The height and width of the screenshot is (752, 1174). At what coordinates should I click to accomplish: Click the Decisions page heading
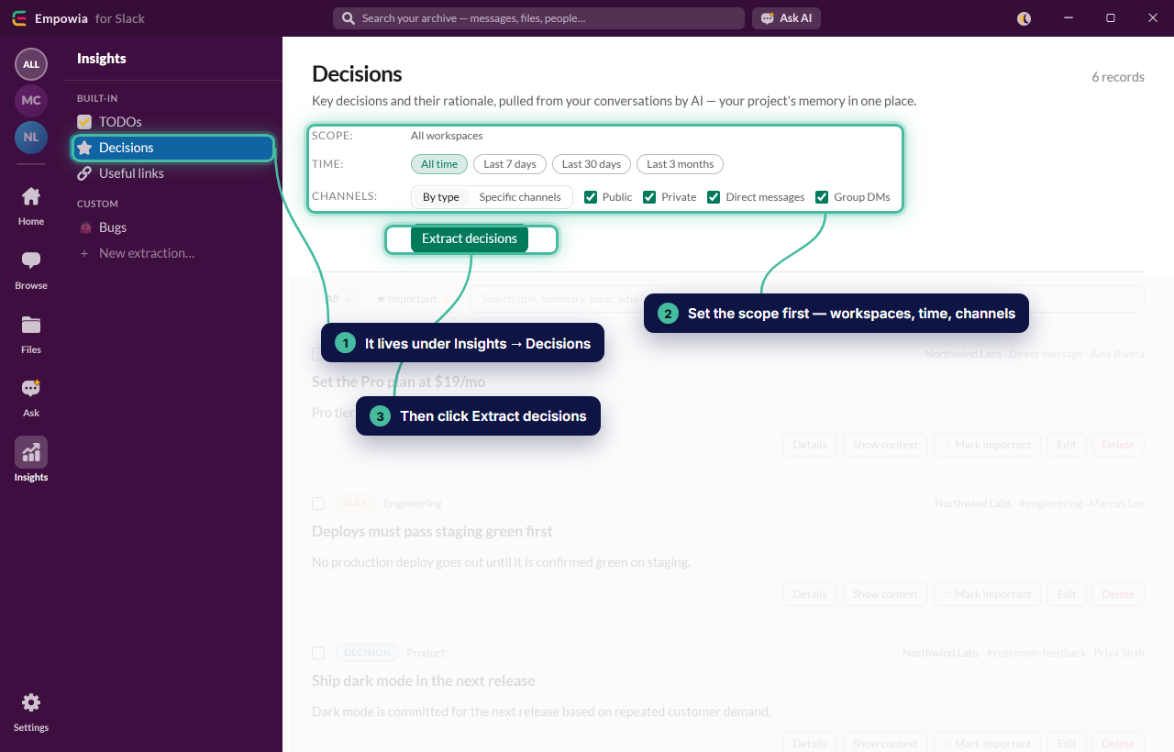click(357, 74)
